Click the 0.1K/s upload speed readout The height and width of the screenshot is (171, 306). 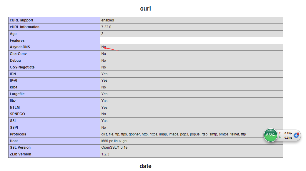(x=288, y=133)
